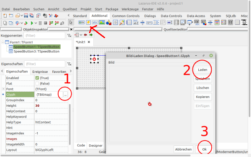Select the TStaticText abc component icon
The width and height of the screenshot is (251, 157).
click(x=95, y=23)
